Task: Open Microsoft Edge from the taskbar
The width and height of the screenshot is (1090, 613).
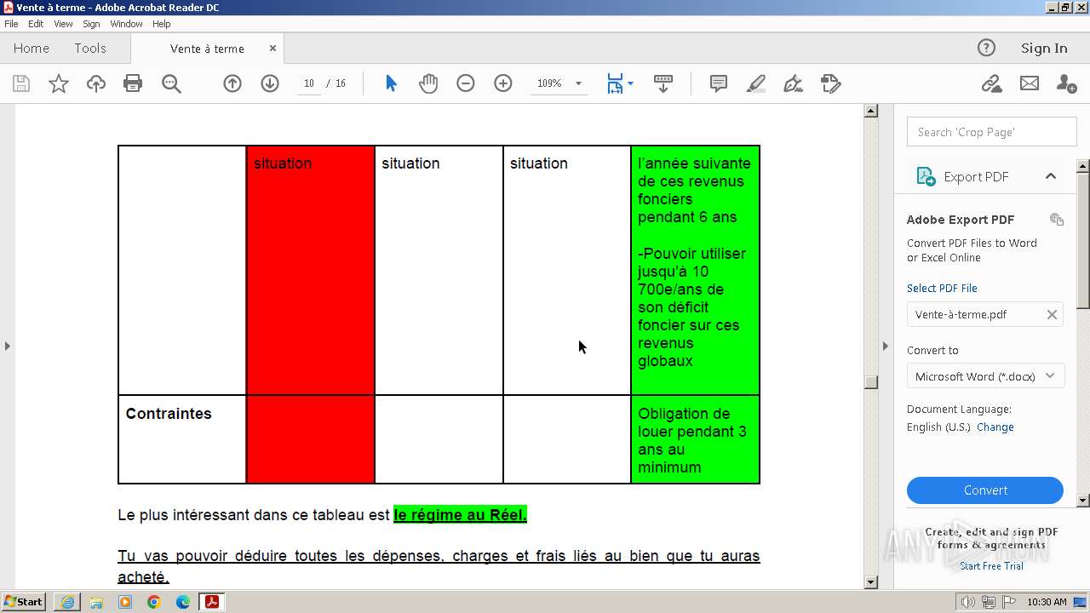Action: tap(183, 602)
